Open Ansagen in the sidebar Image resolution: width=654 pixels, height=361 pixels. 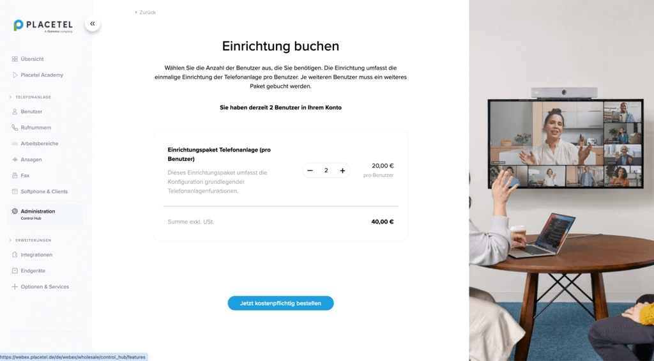click(31, 160)
